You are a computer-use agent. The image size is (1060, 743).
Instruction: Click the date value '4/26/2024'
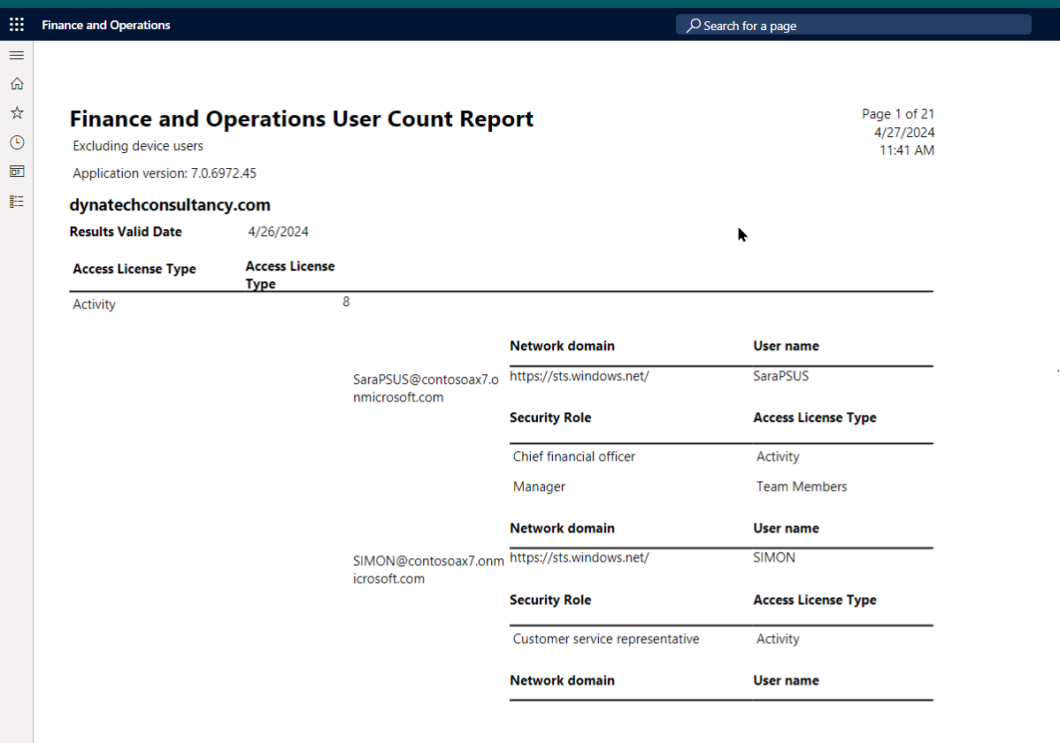[x=278, y=232]
